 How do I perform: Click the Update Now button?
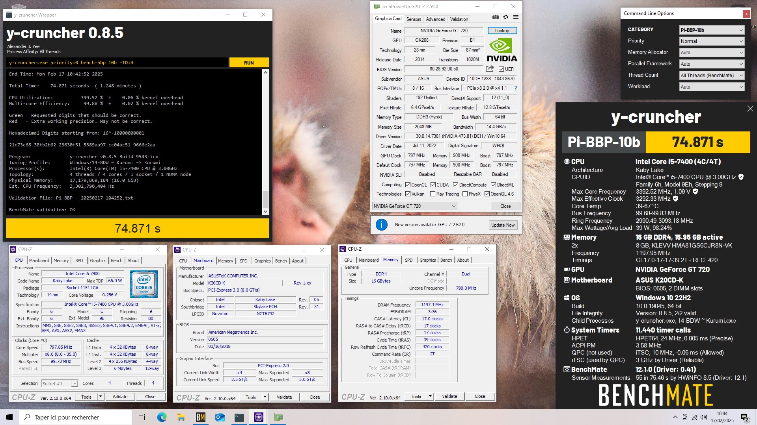pos(503,225)
